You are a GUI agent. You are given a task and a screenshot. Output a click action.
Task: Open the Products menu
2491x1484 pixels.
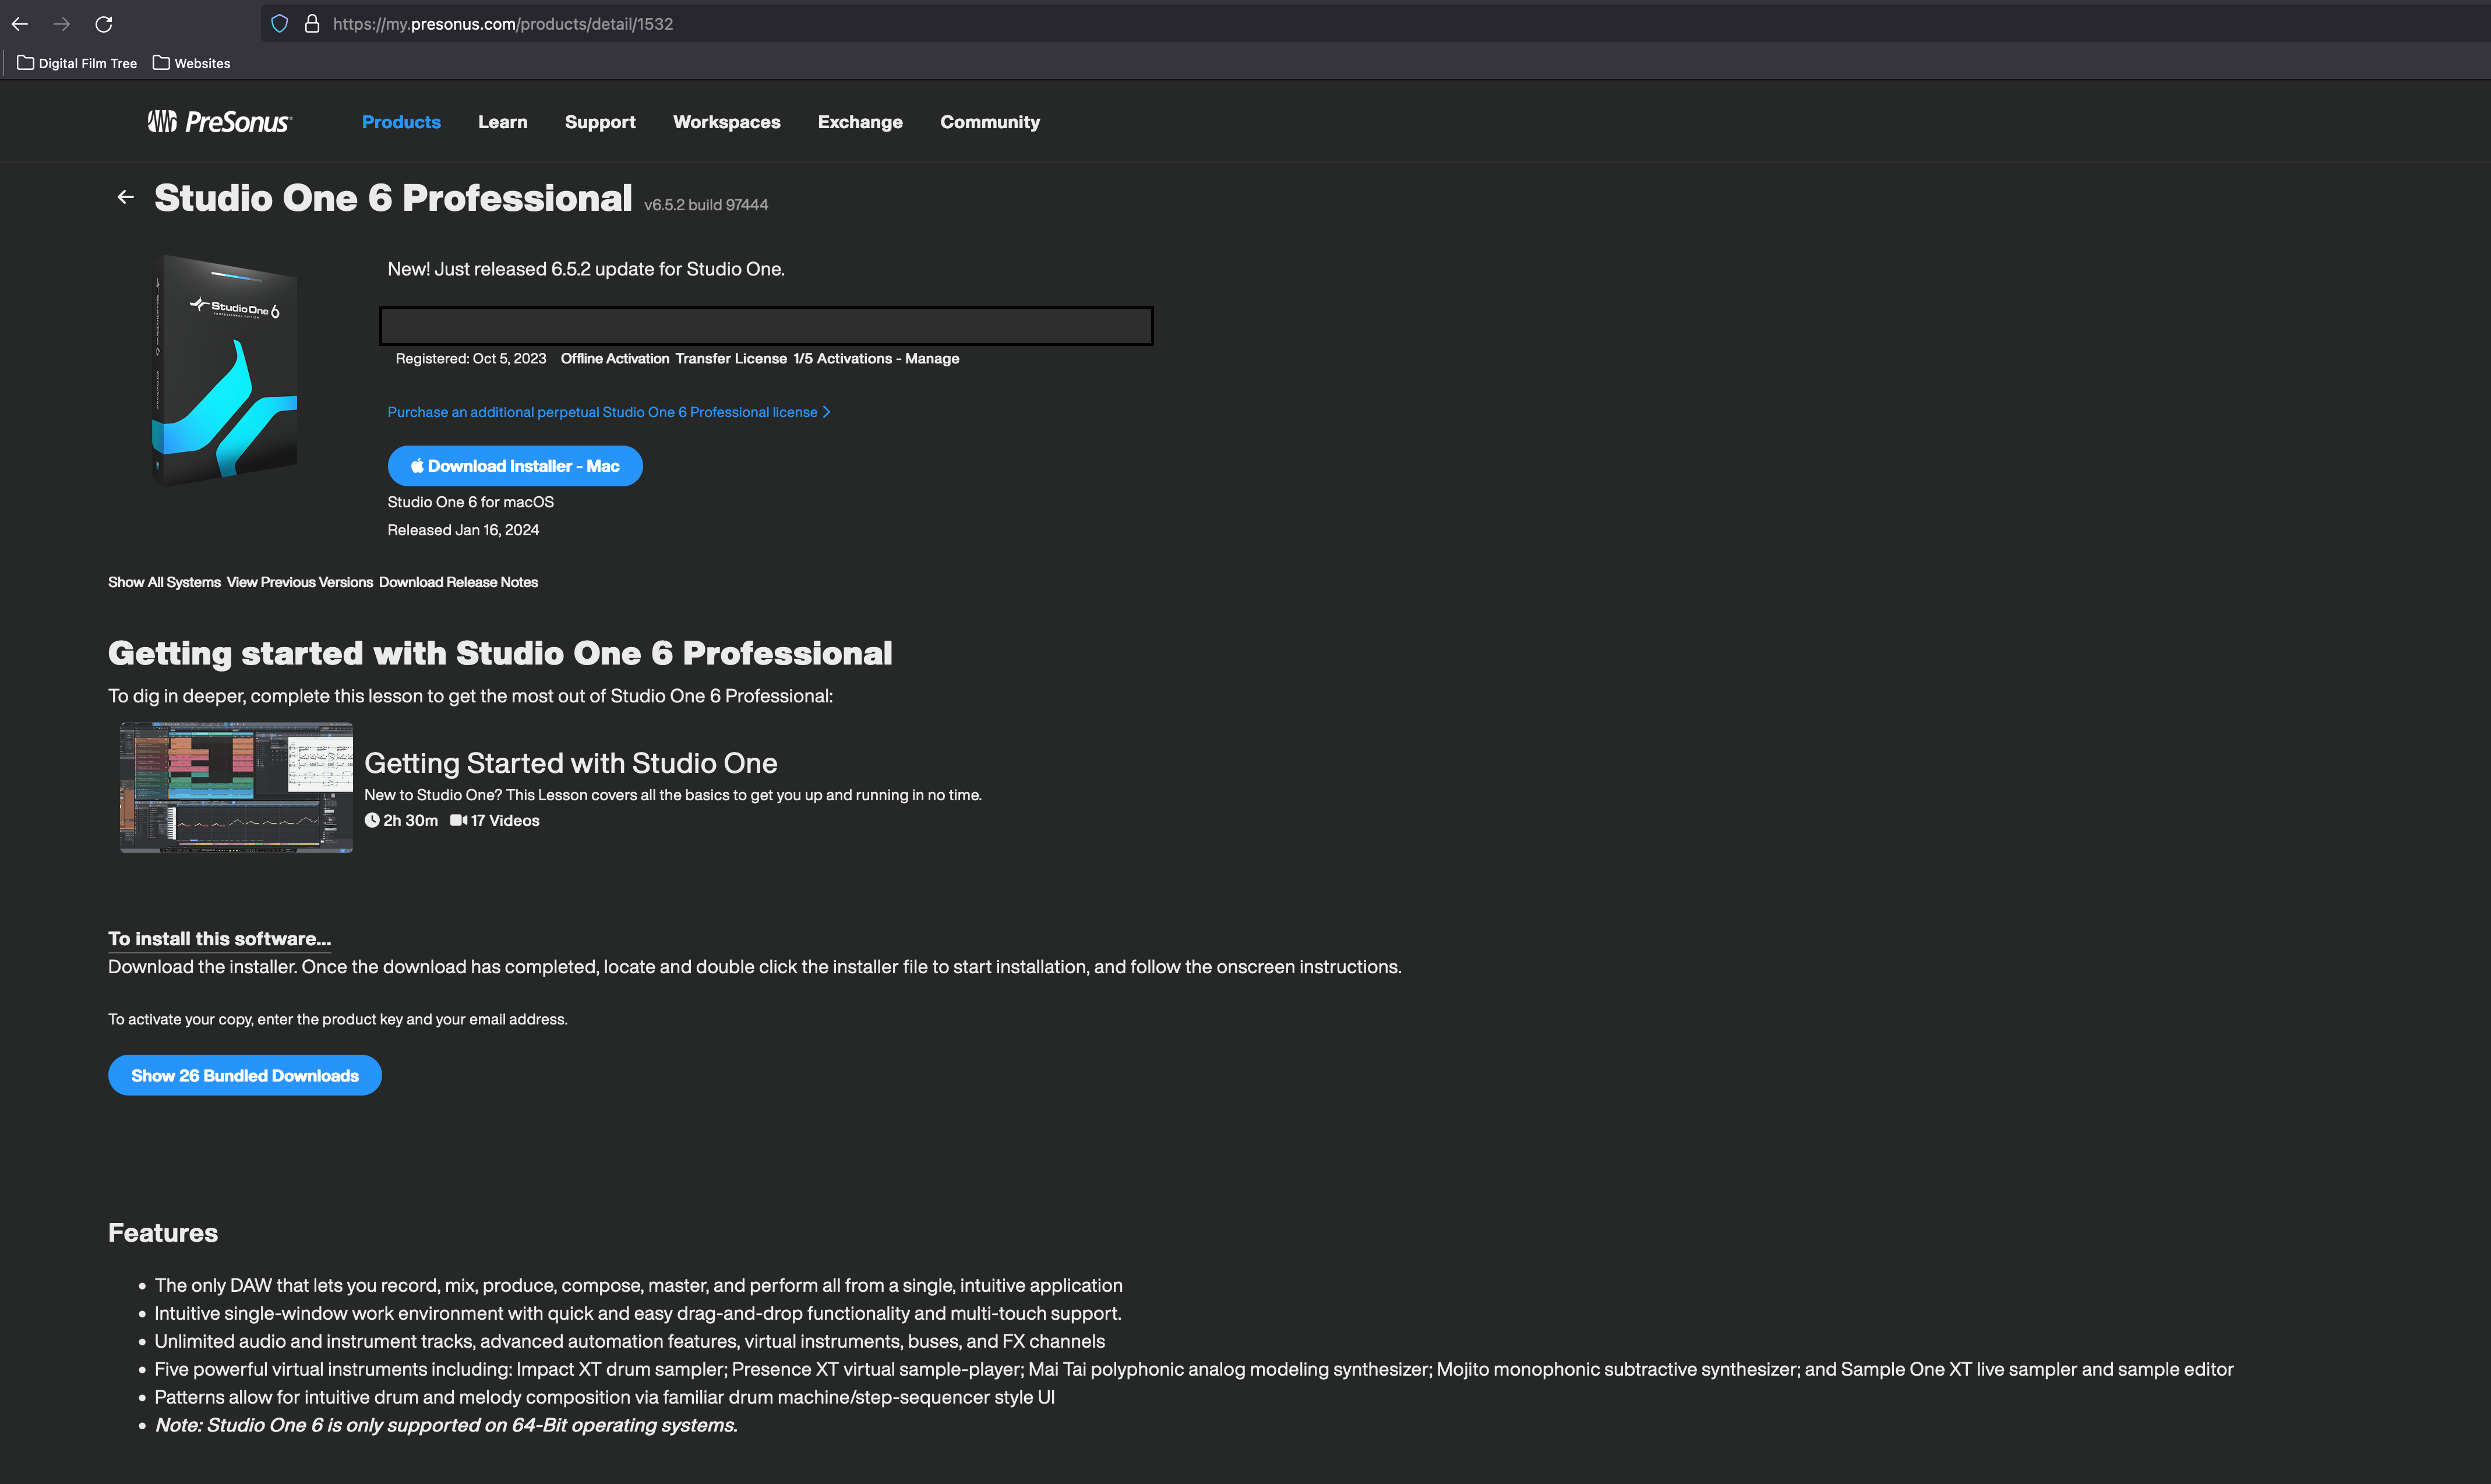401,122
